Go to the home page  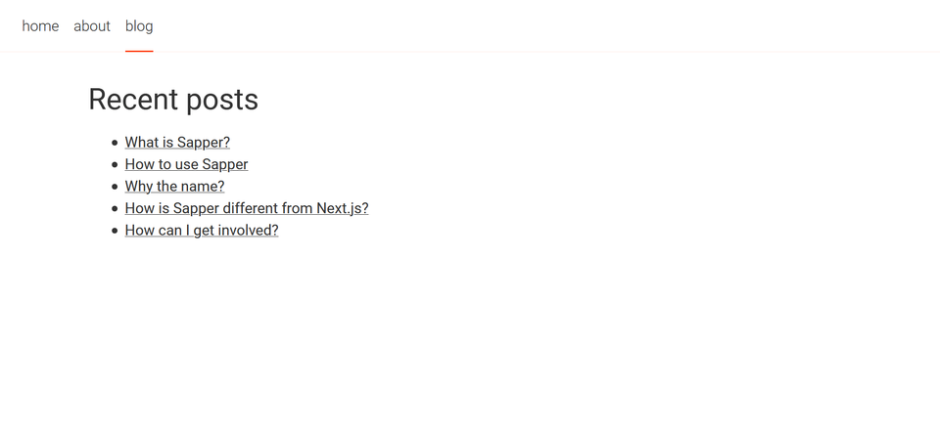(x=40, y=26)
